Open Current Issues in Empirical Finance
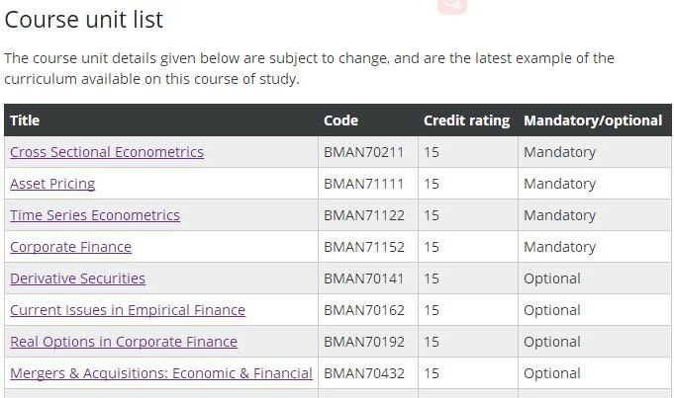The width and height of the screenshot is (674, 398). pos(128,310)
